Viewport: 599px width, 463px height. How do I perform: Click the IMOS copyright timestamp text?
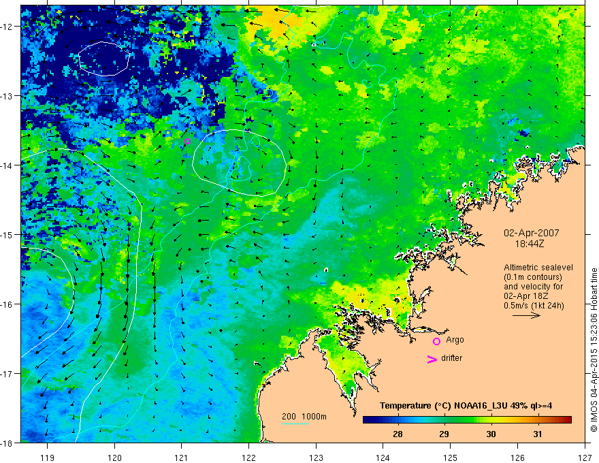pos(594,350)
